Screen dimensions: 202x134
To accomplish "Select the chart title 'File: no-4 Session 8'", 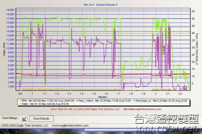I will click(101, 4).
